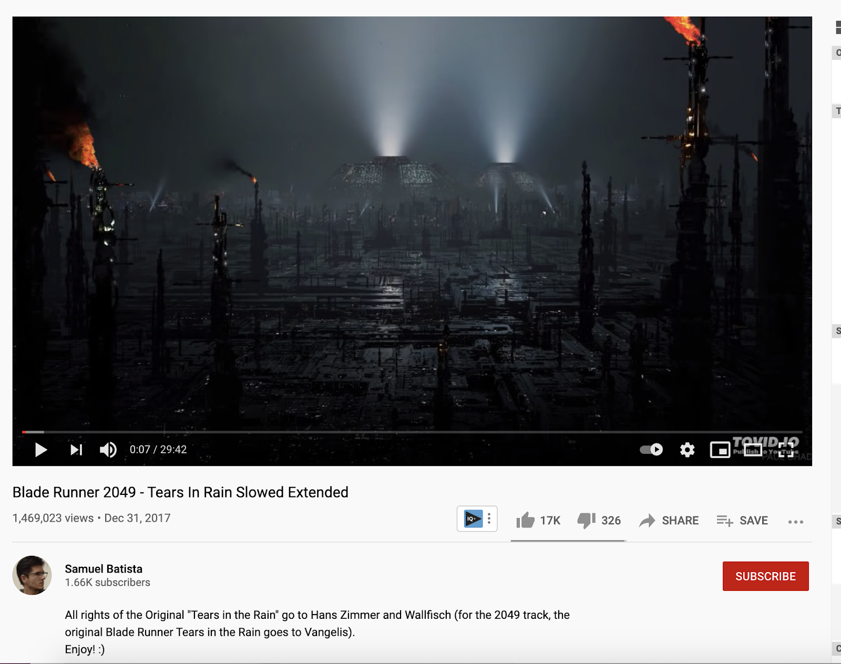
Task: Open the IQ extension options dots
Action: pos(489,518)
